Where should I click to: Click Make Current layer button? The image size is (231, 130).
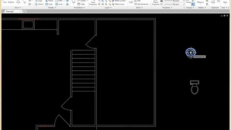(118, 1)
